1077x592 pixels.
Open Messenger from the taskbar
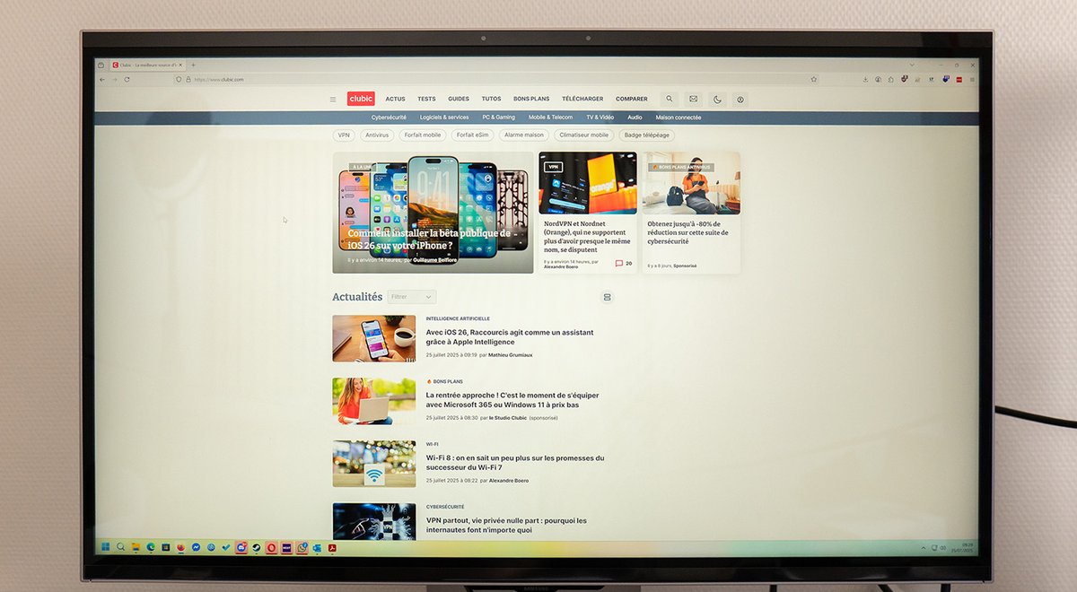(x=196, y=546)
